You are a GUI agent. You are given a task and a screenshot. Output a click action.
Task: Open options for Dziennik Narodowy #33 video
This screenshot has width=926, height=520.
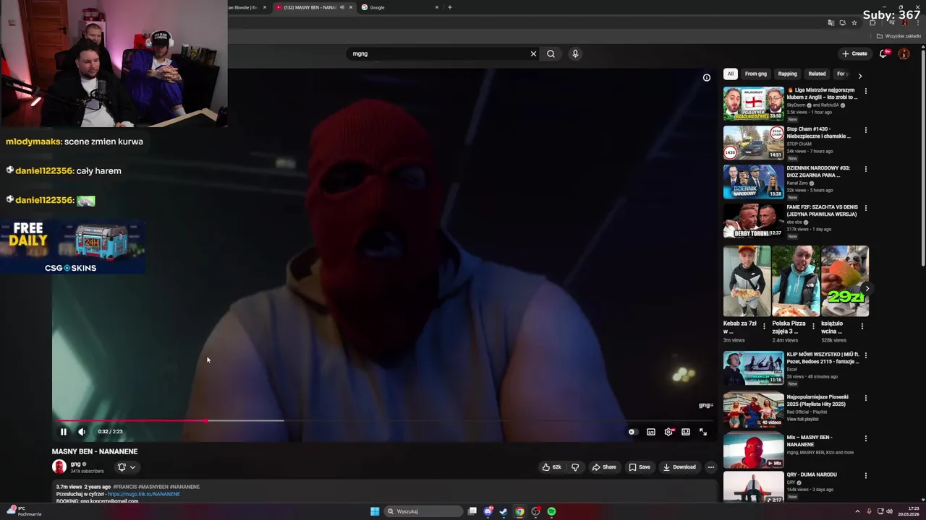point(866,169)
